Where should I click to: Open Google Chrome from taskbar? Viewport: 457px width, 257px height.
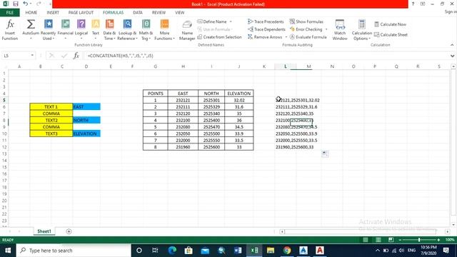coord(287,251)
